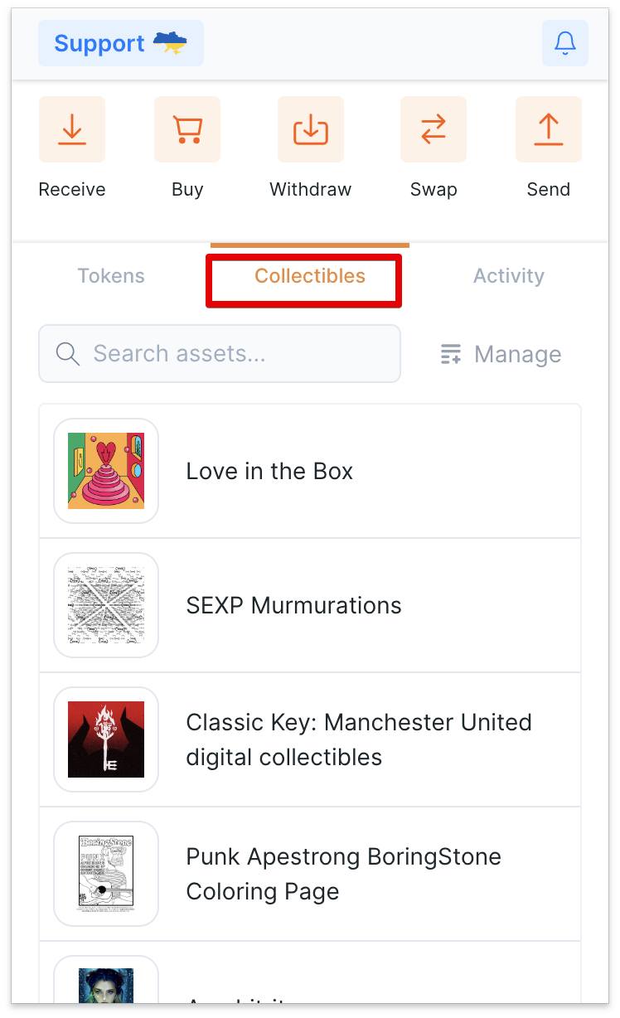
Task: Click the Manage text button
Action: coord(518,355)
